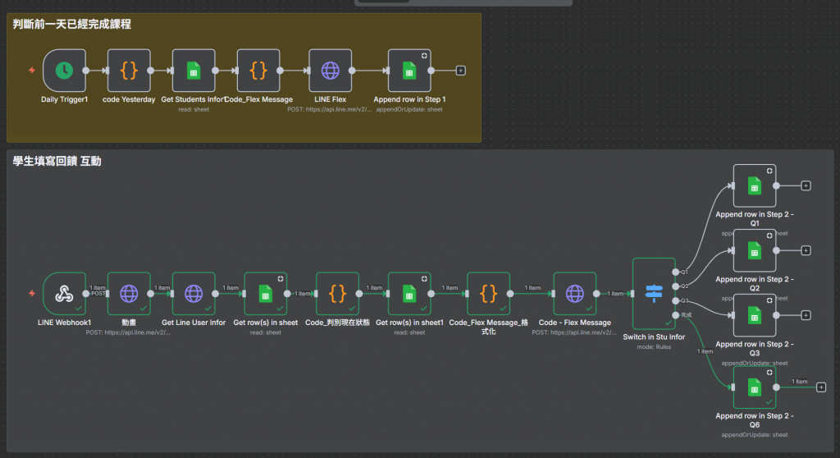Screen dimensions: 840x458
Task: Select Append row in Step 1 node
Action: point(409,71)
